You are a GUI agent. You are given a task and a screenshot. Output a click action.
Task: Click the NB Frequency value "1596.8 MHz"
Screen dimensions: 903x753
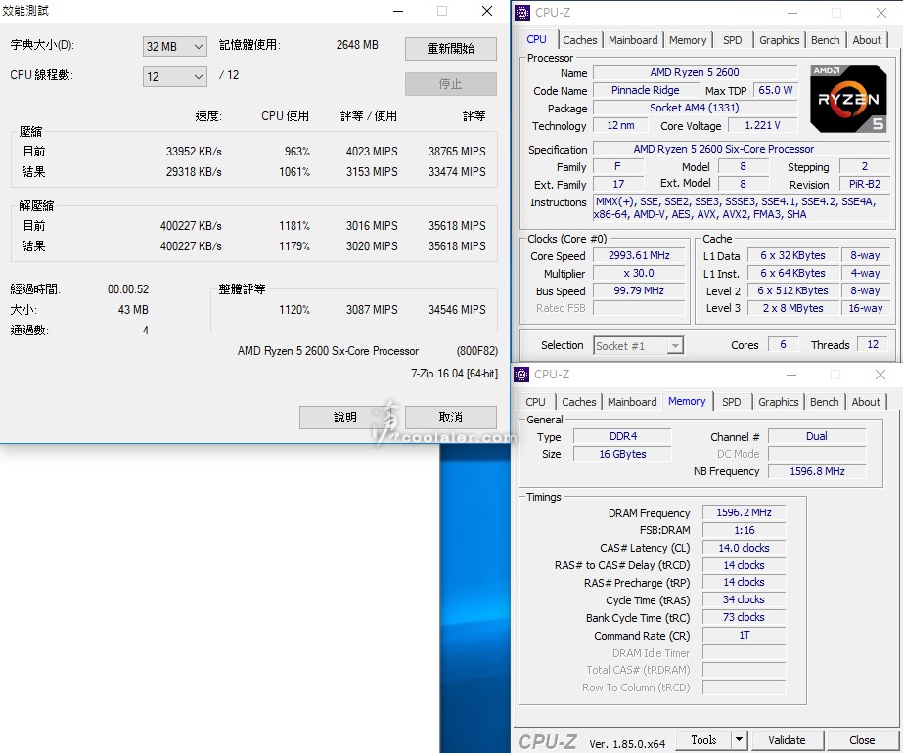[x=817, y=471]
